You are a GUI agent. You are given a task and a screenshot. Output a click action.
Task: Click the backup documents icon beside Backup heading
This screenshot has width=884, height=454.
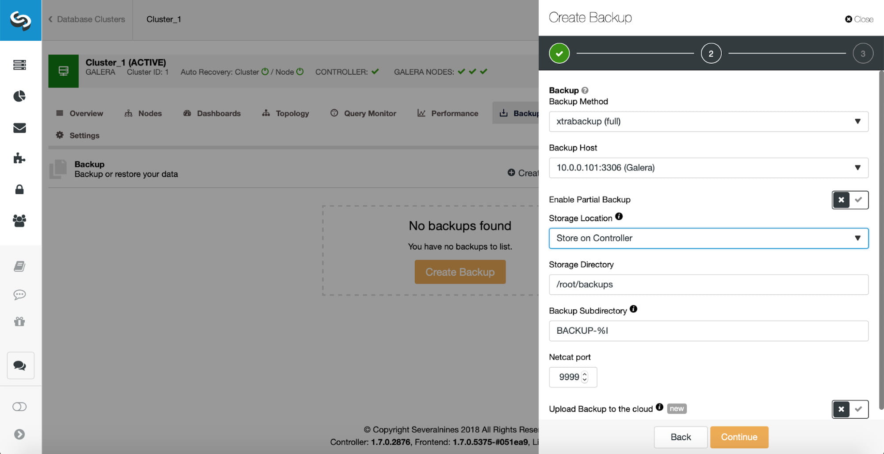coord(58,169)
